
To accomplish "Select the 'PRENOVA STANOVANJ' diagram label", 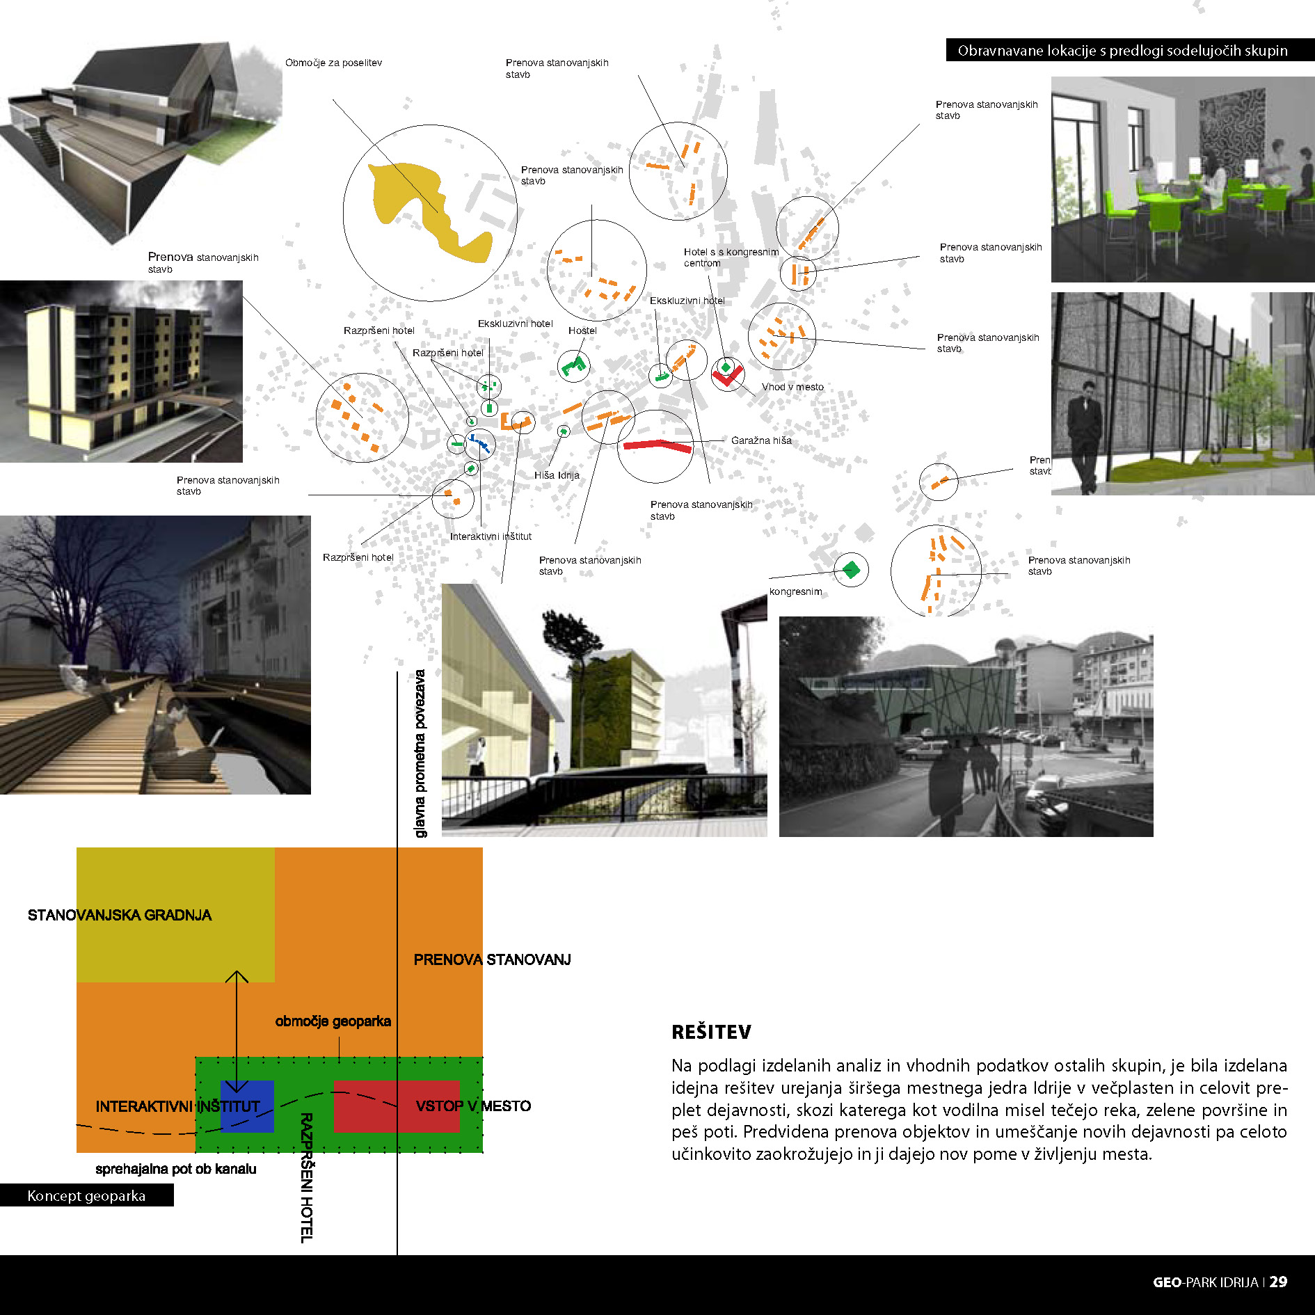I will 492,959.
